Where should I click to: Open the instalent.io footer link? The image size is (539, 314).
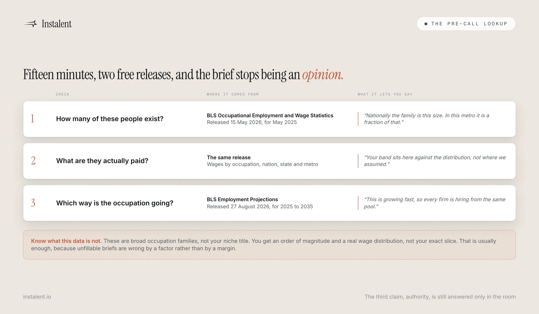37,297
